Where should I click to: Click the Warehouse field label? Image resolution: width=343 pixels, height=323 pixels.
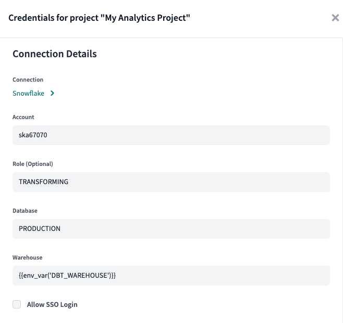28,257
